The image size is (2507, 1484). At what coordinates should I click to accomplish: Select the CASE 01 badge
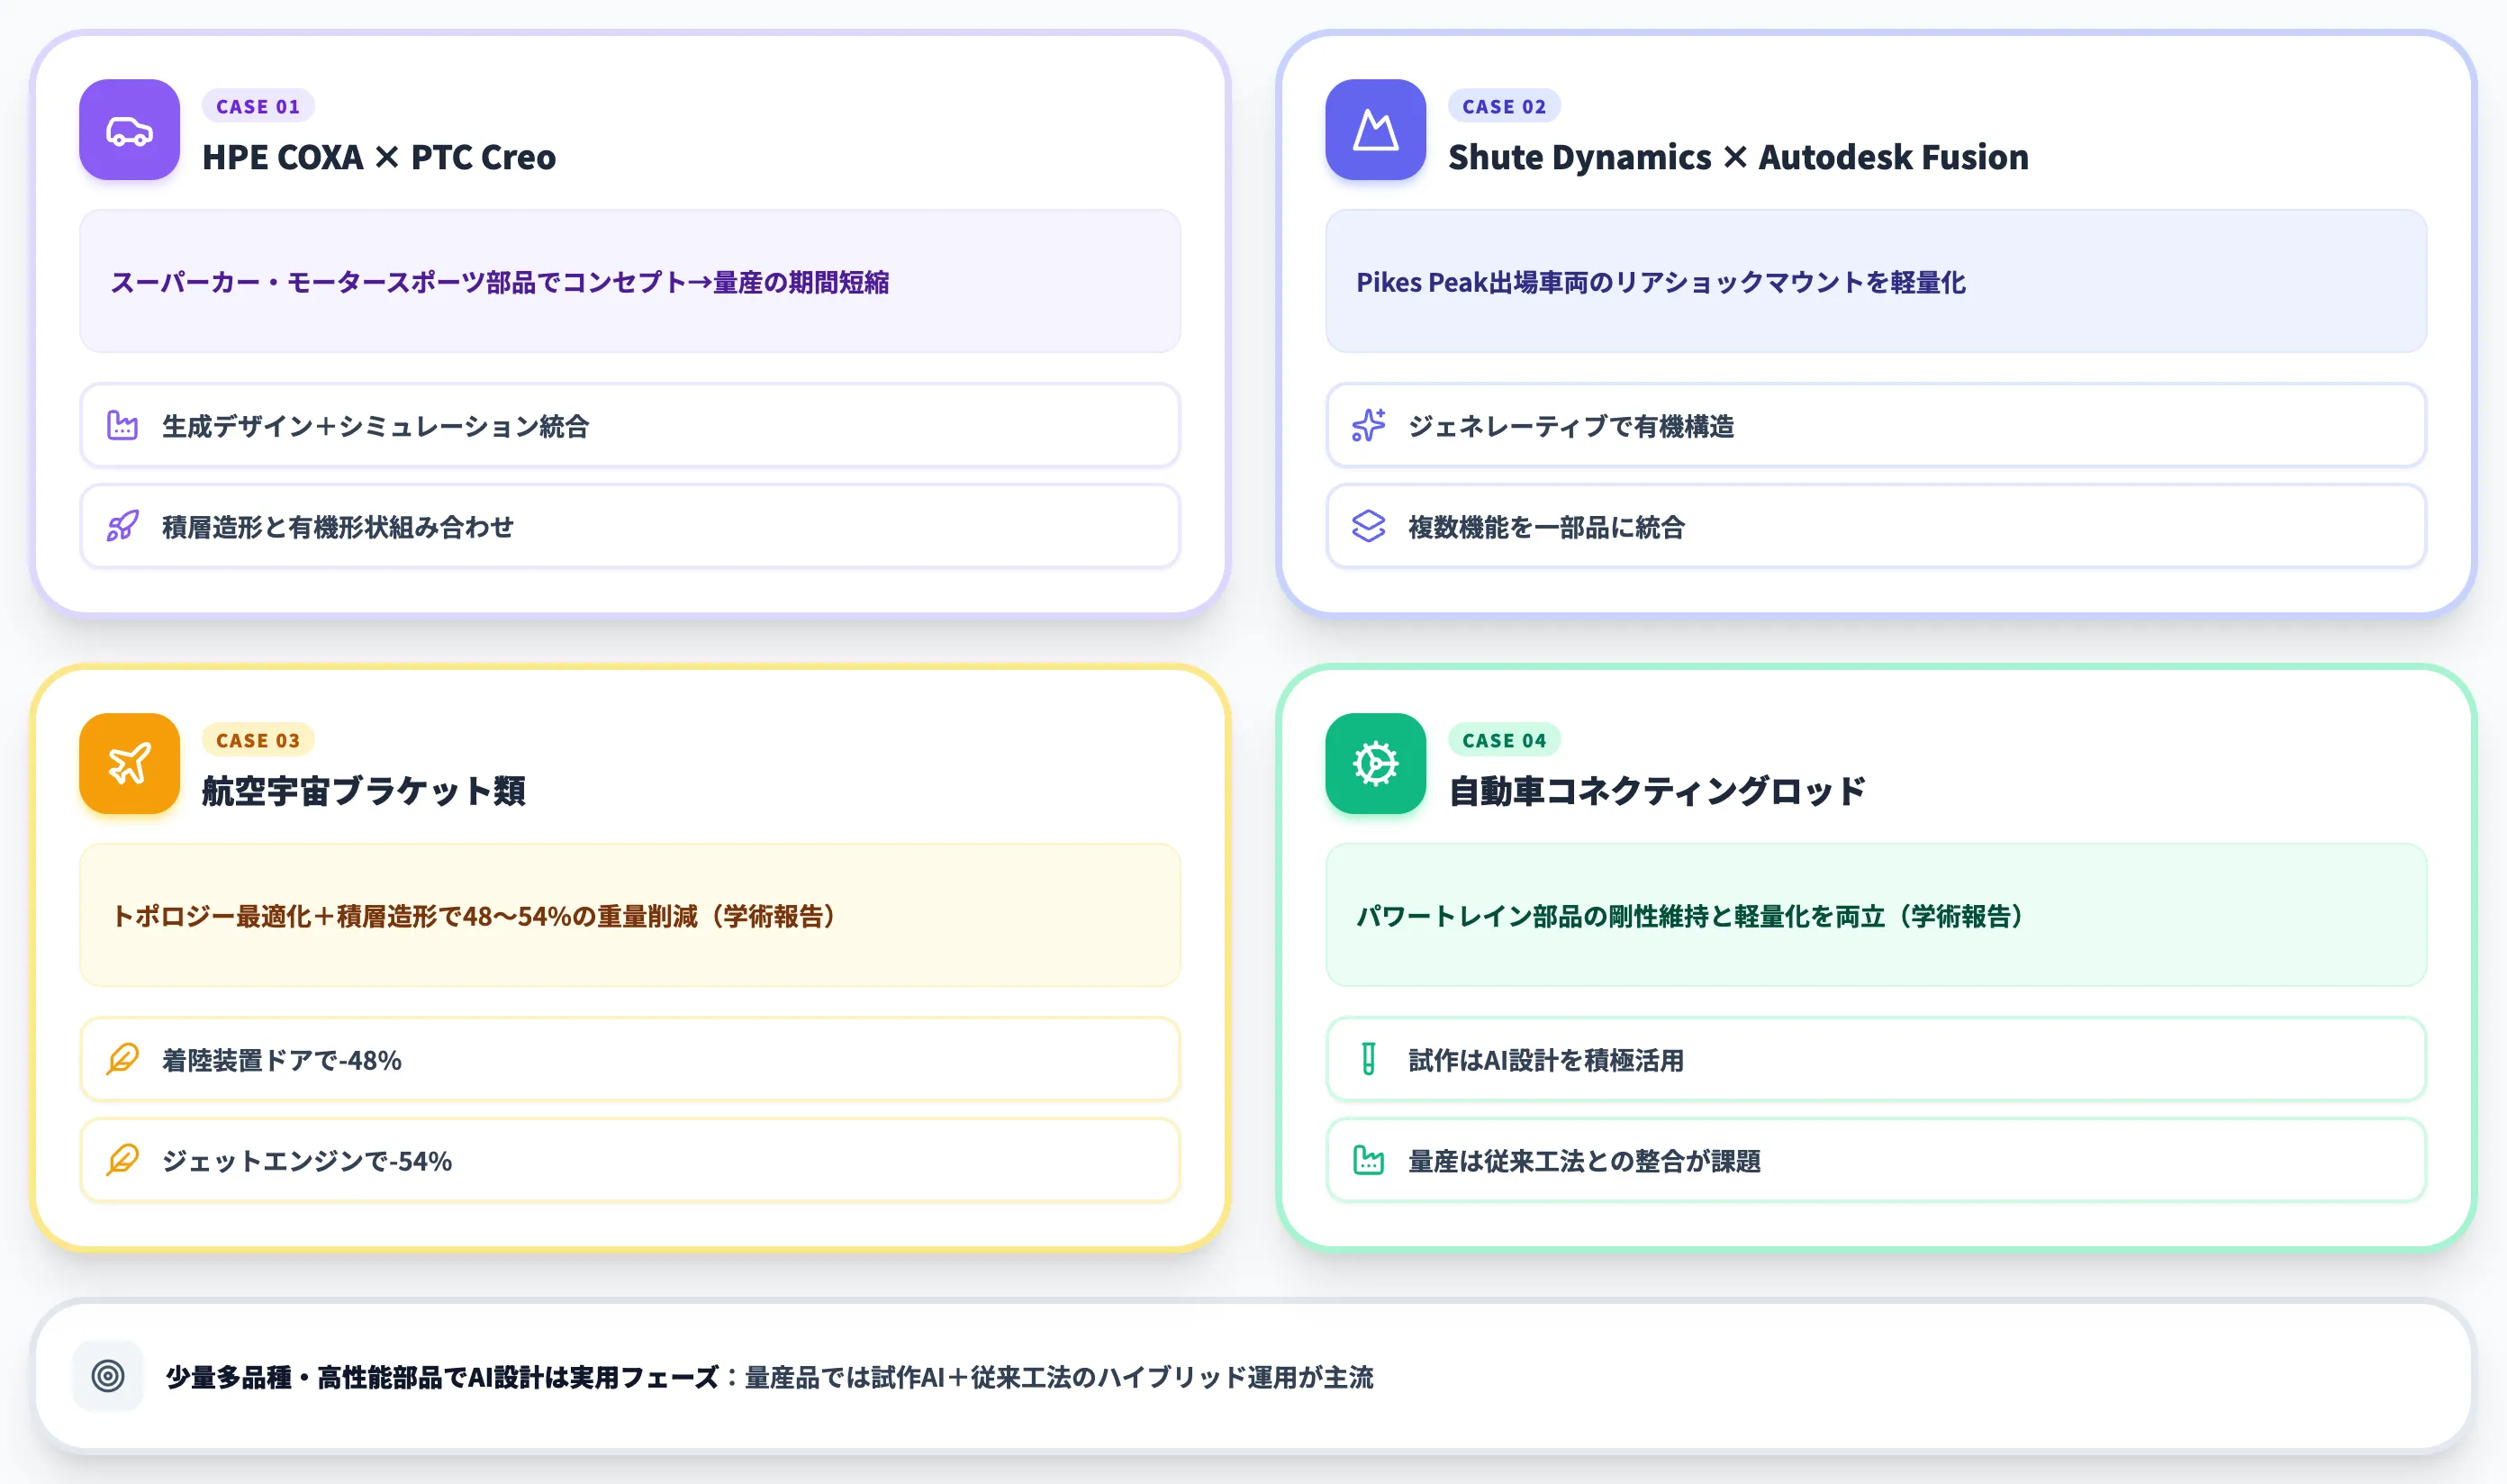[258, 106]
